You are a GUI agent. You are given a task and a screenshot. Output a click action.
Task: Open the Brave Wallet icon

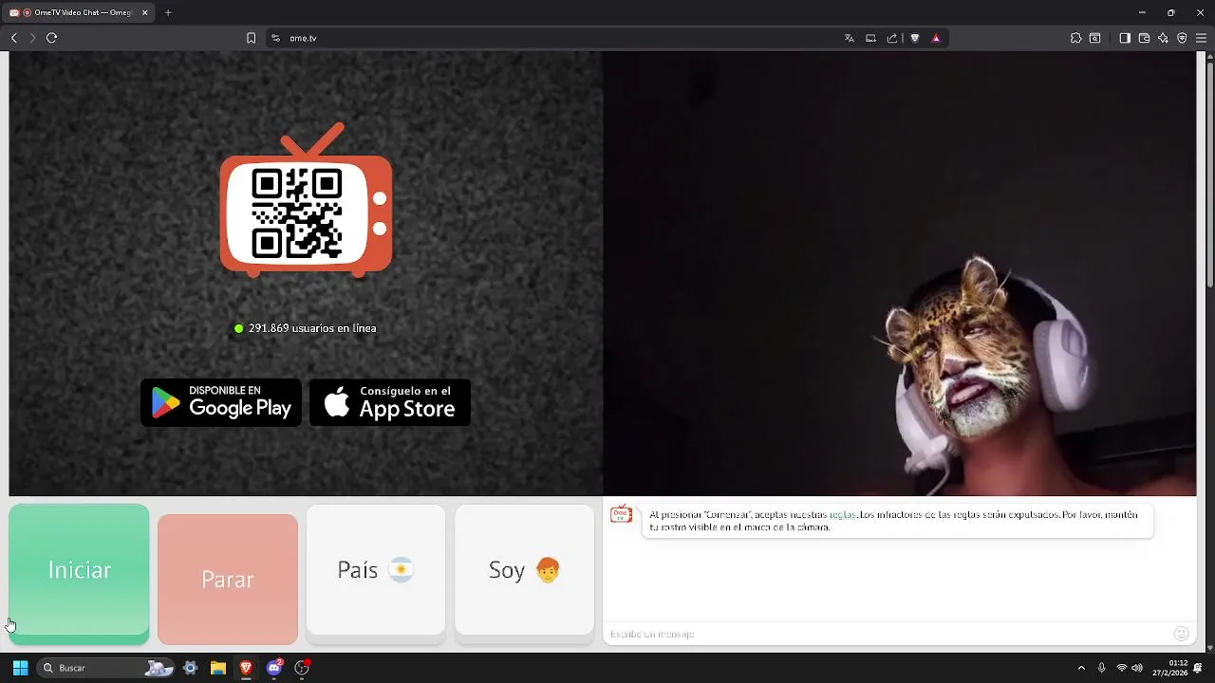tap(1144, 38)
